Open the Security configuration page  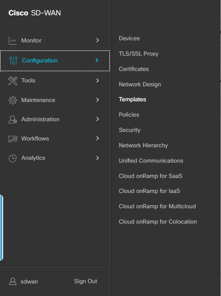[130, 130]
